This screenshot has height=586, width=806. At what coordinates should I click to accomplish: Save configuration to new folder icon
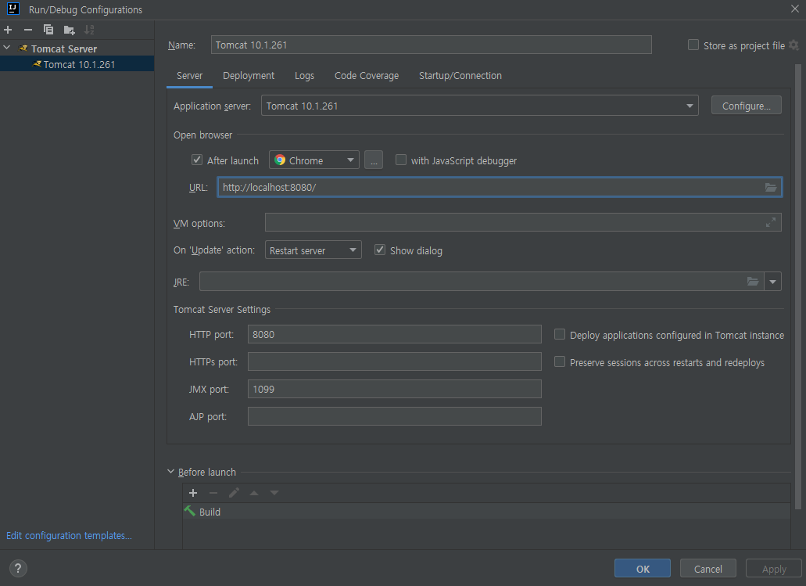tap(69, 30)
